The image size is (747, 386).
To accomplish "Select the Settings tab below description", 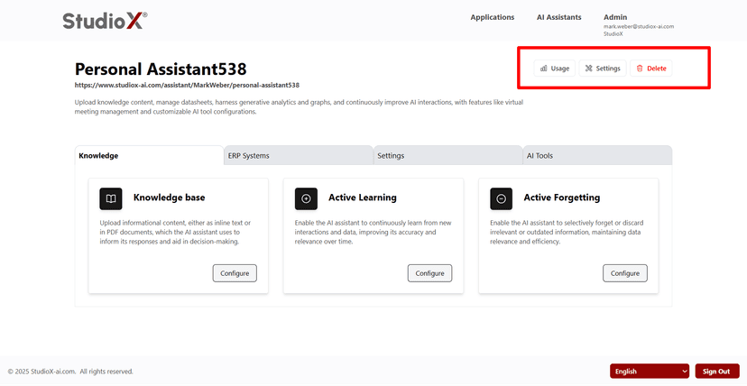I will 391,156.
